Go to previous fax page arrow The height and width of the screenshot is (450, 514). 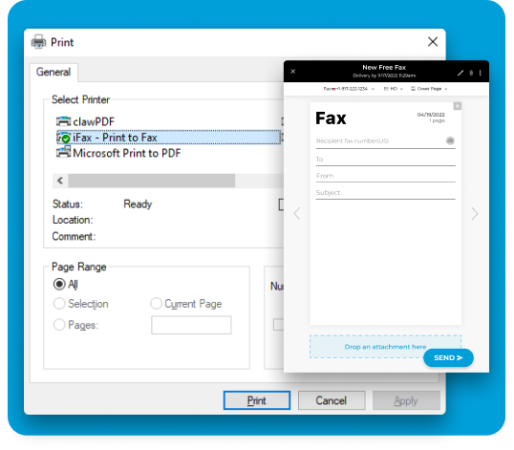[x=297, y=213]
